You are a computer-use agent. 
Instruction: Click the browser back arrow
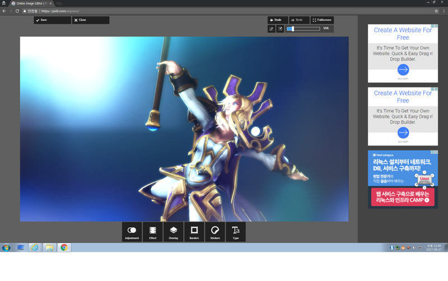[4, 11]
